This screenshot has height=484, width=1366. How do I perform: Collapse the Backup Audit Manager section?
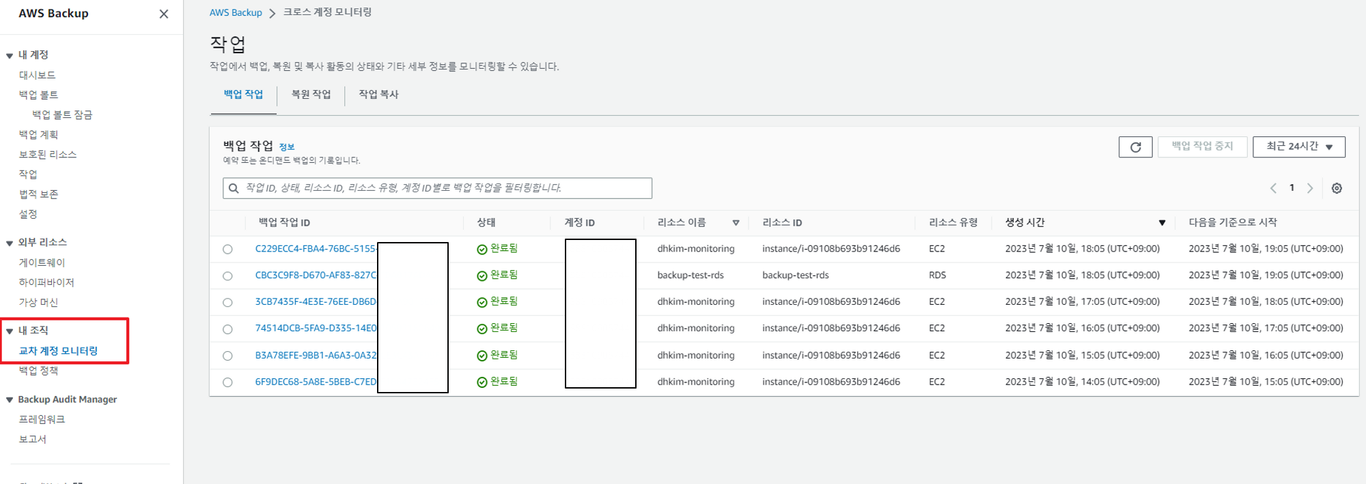click(10, 400)
